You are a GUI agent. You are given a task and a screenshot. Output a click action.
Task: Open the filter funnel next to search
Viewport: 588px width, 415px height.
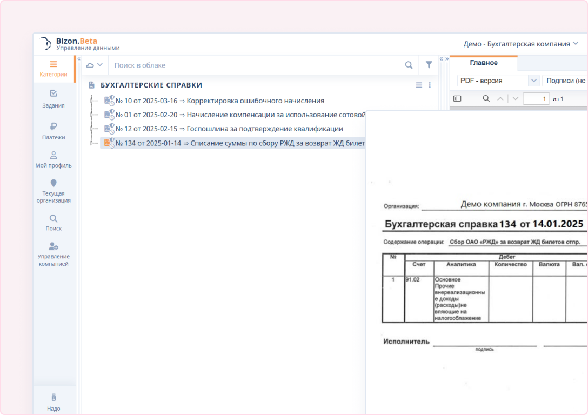pos(429,65)
